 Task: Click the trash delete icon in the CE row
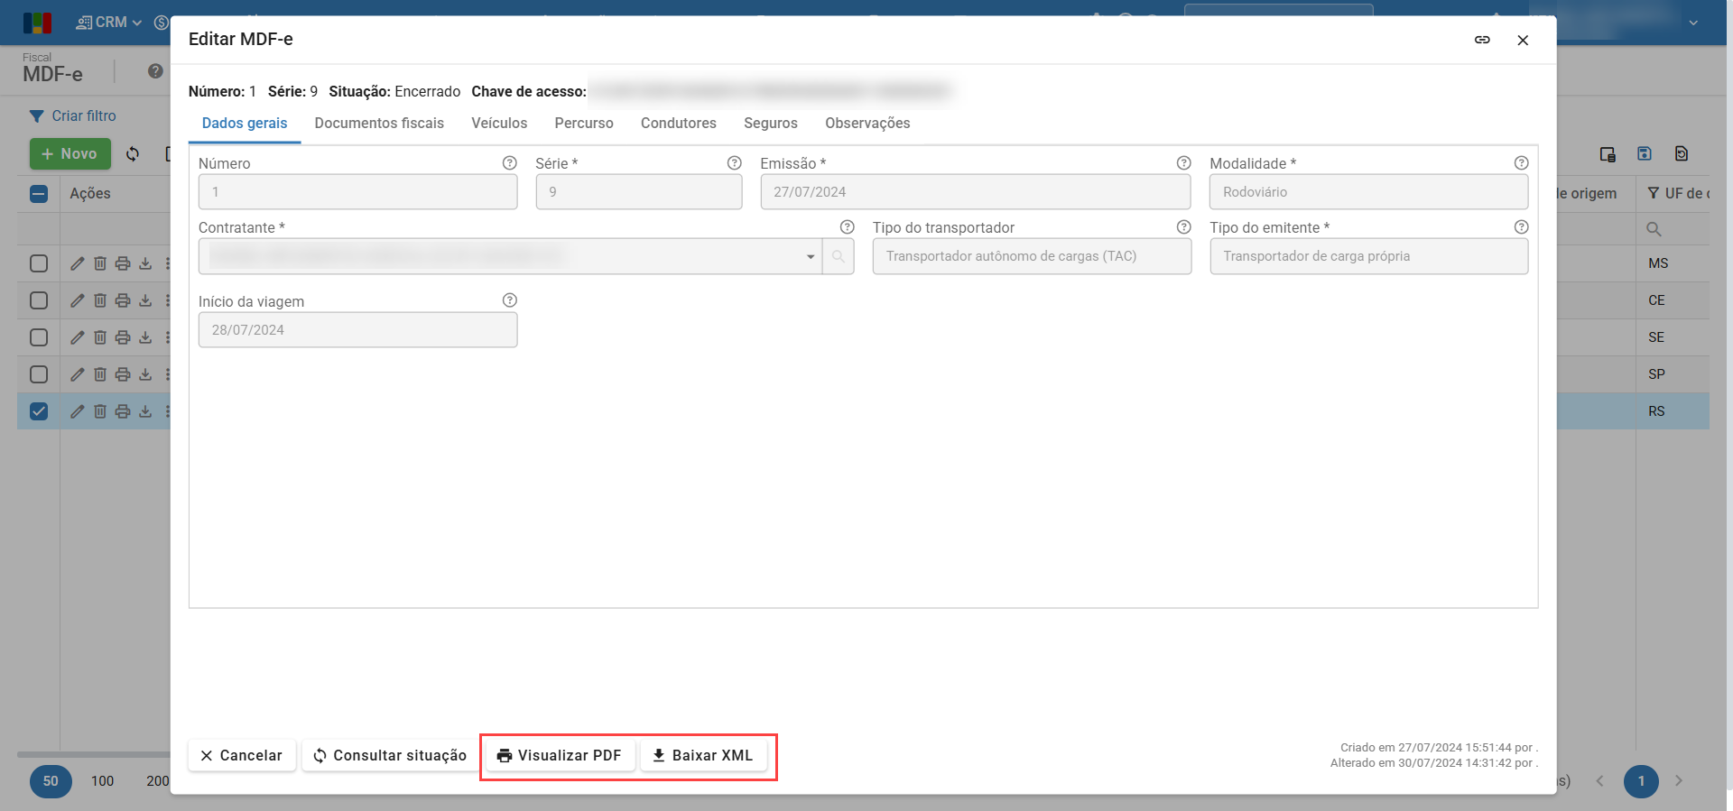(100, 300)
